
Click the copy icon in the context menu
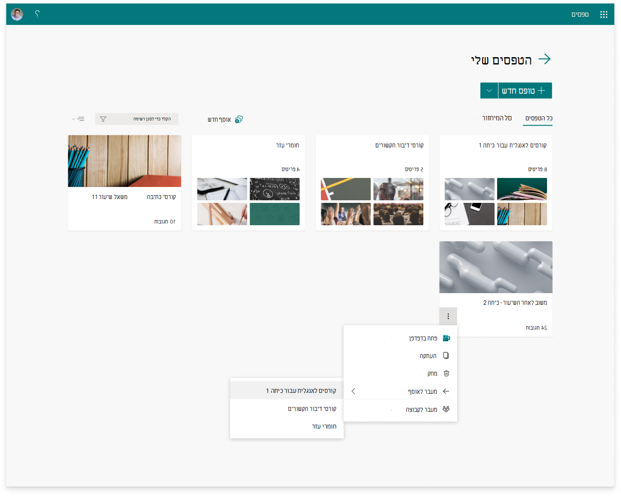pos(446,355)
